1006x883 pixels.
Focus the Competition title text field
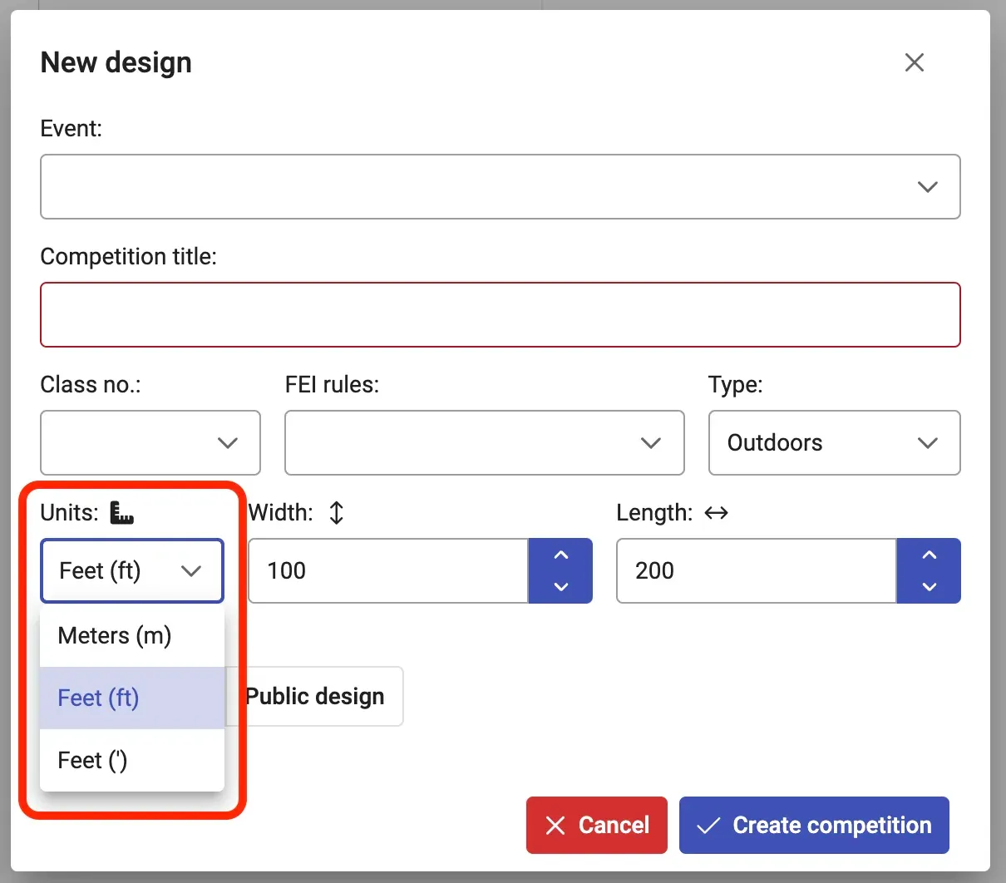(500, 315)
